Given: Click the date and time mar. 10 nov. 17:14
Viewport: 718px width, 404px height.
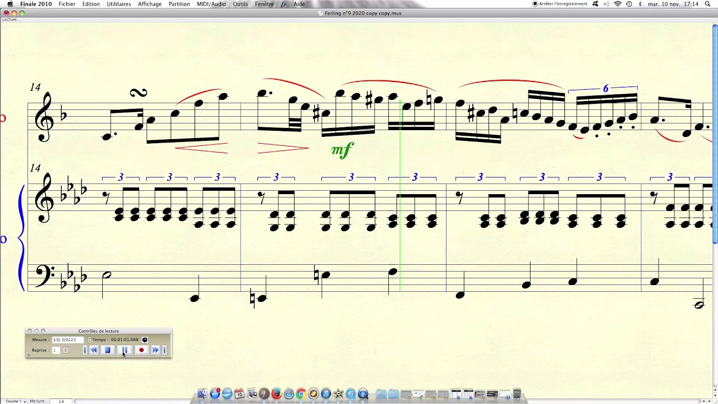Looking at the screenshot, I should click(673, 4).
